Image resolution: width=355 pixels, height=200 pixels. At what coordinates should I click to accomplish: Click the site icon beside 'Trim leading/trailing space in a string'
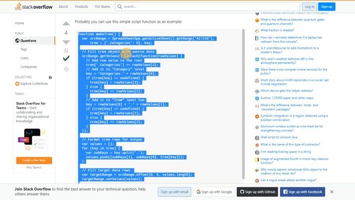257,152
